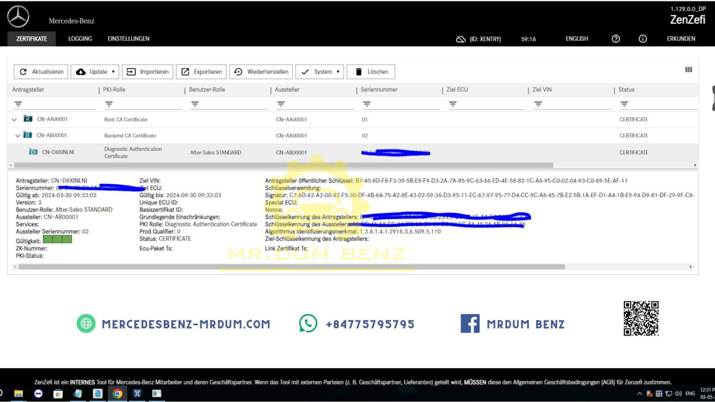The height and width of the screenshot is (402, 715).
Task: Click the Aktualisieren refresh icon
Action: [24, 71]
